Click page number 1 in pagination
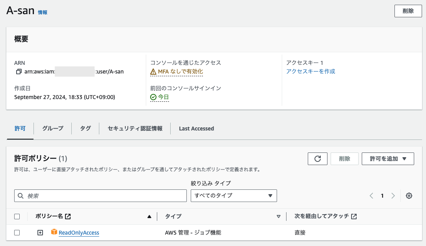This screenshot has height=246, width=426. 382,196
